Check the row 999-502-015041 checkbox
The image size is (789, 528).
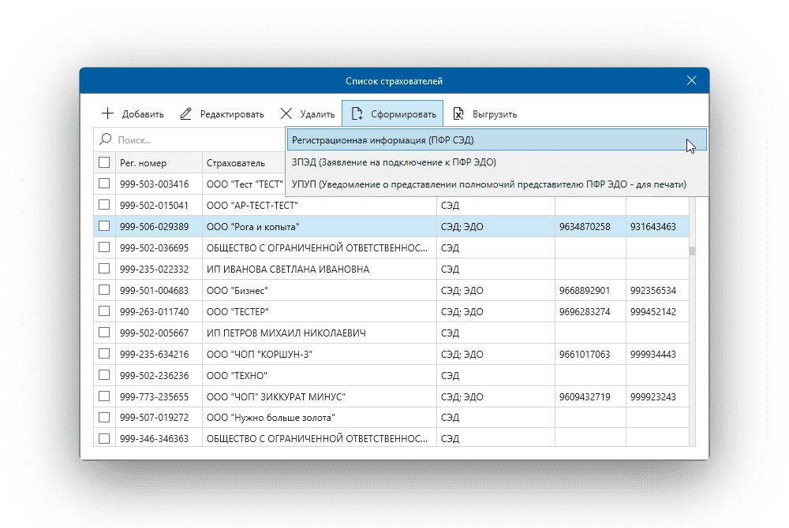104,204
